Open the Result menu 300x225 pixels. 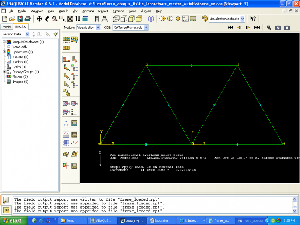[x=63, y=11]
